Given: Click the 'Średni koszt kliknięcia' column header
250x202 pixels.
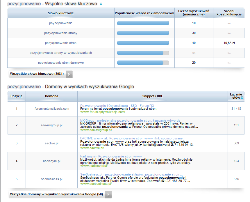Looking at the screenshot, I should (x=229, y=13).
